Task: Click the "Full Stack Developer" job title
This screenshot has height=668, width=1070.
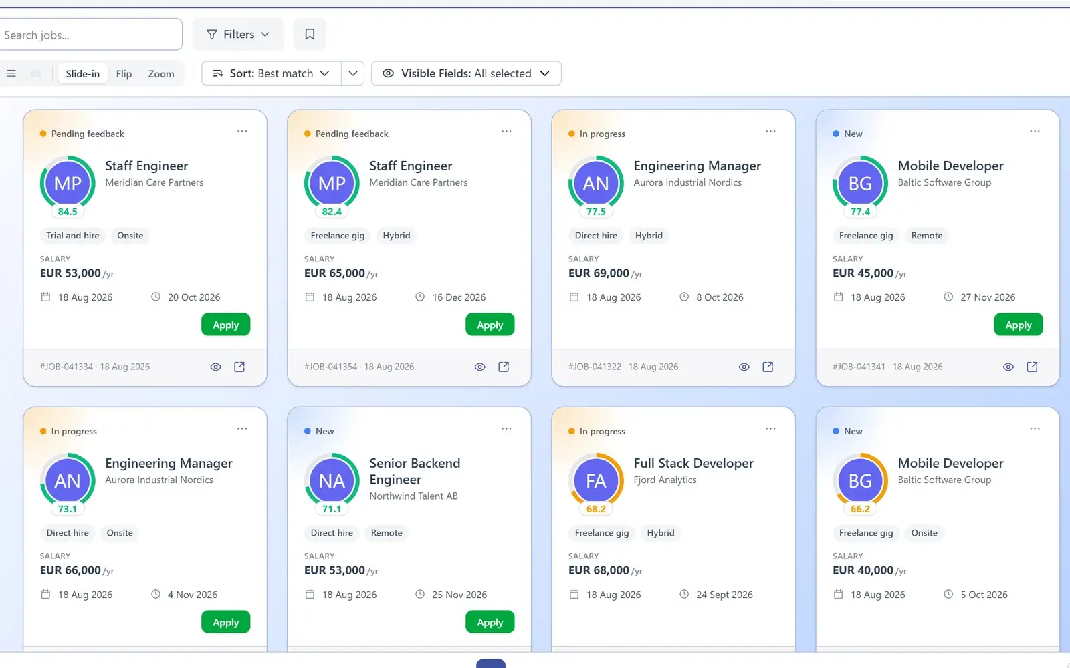Action: point(693,463)
